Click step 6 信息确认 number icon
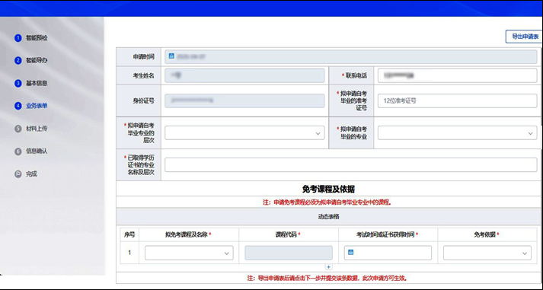The image size is (543, 290). coord(18,151)
